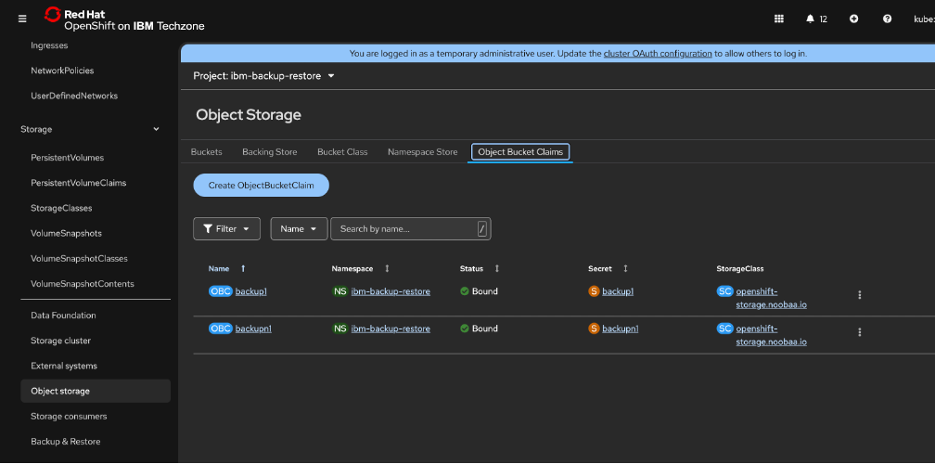Switch to the Backing Store tab

coord(269,152)
